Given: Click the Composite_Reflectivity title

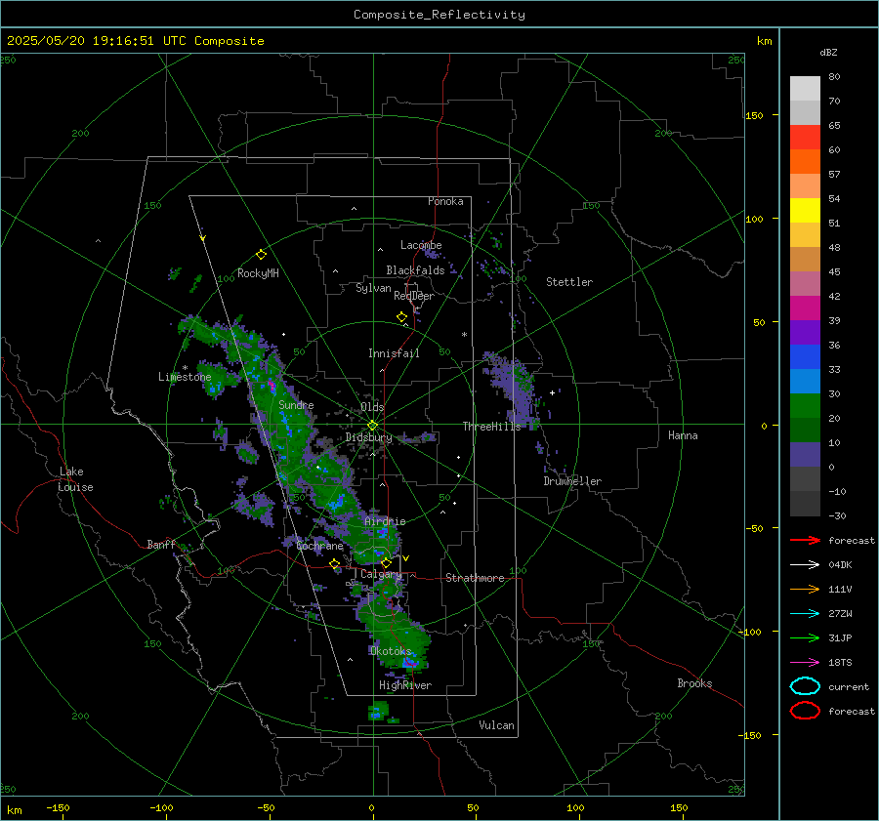Looking at the screenshot, I should pyautogui.click(x=439, y=15).
